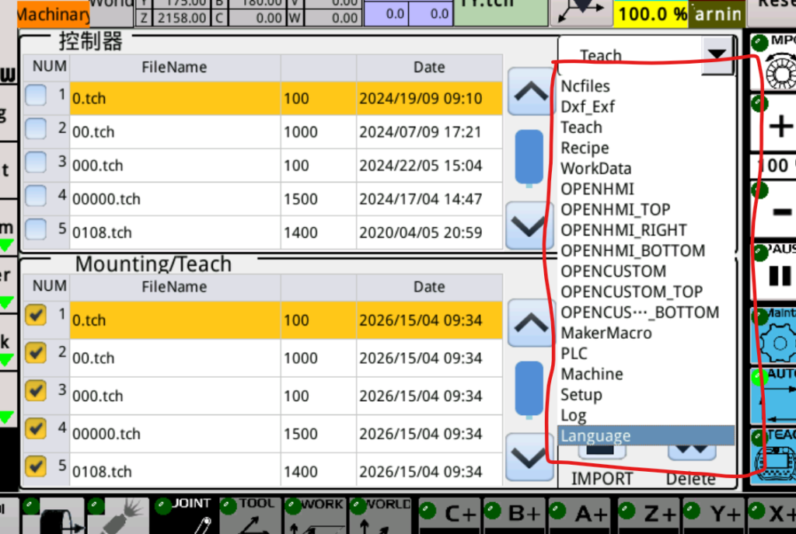796x534 pixels.
Task: Collapse the Teach folder dropdown arrow
Action: 717,55
